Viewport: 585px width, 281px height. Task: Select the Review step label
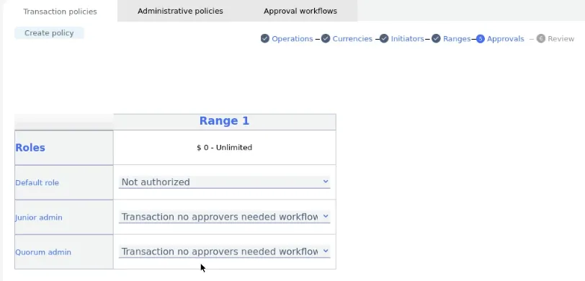click(561, 39)
